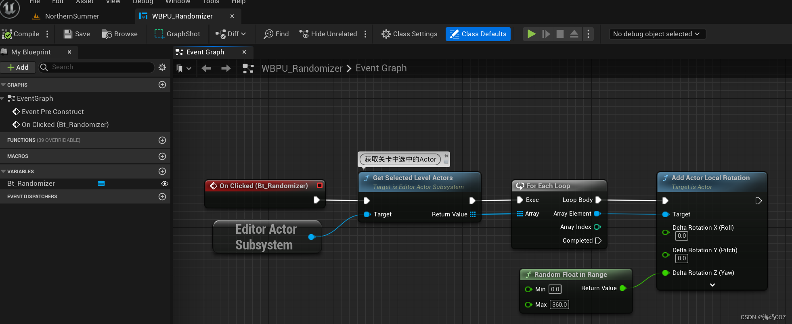792x324 pixels.
Task: Click Bt_Randomizer variable type color pill
Action: pyautogui.click(x=101, y=183)
